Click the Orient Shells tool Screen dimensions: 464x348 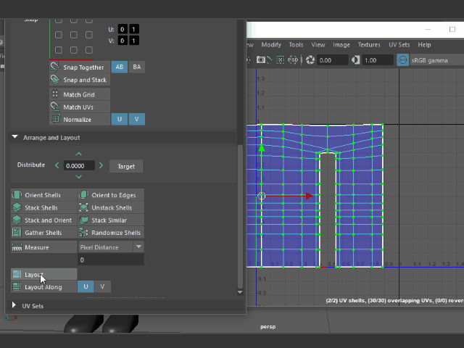tap(43, 195)
